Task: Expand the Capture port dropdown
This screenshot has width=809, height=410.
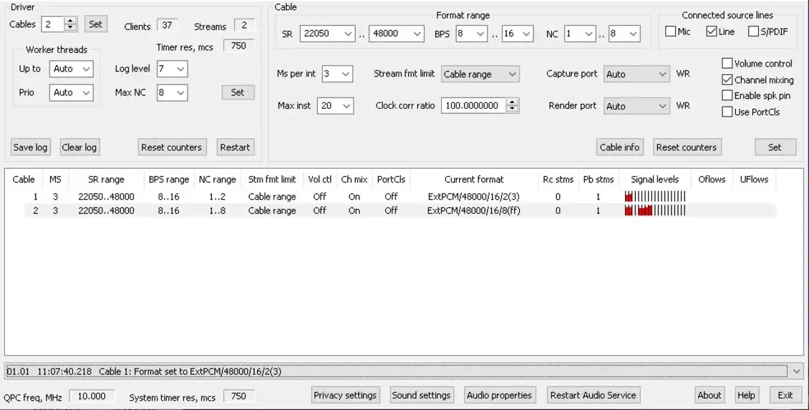Action: [636, 74]
